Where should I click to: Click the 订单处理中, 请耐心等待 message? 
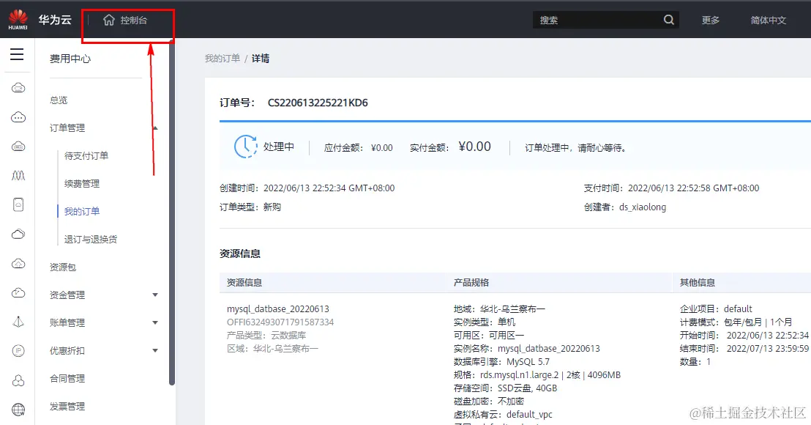click(575, 148)
